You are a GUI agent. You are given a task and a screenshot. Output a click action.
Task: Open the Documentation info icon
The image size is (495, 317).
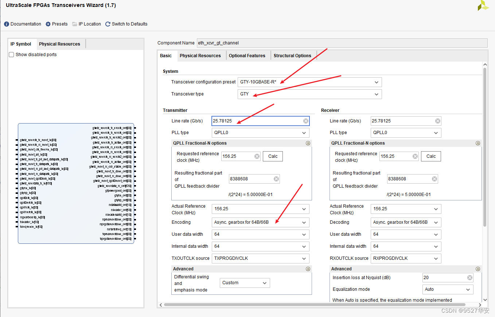(x=6, y=24)
